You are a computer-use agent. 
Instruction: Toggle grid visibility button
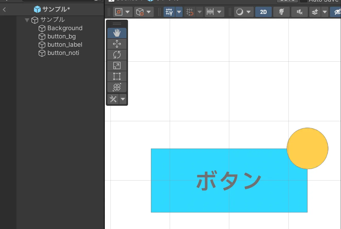[169, 12]
